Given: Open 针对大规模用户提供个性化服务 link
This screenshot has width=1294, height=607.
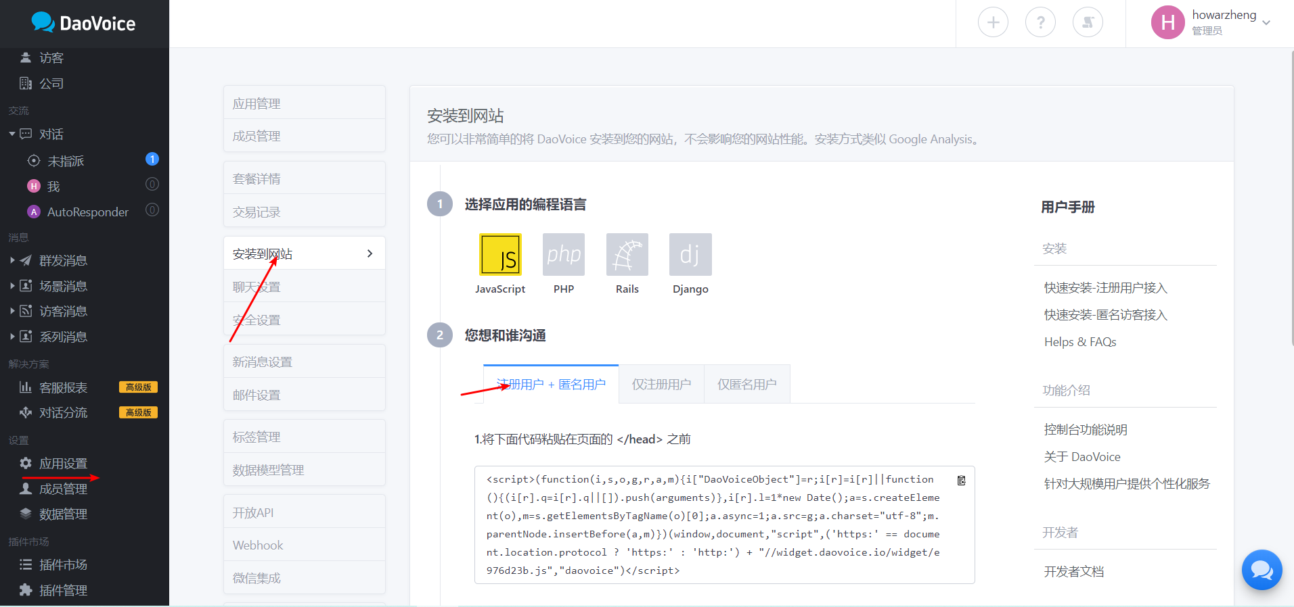Looking at the screenshot, I should (1127, 484).
